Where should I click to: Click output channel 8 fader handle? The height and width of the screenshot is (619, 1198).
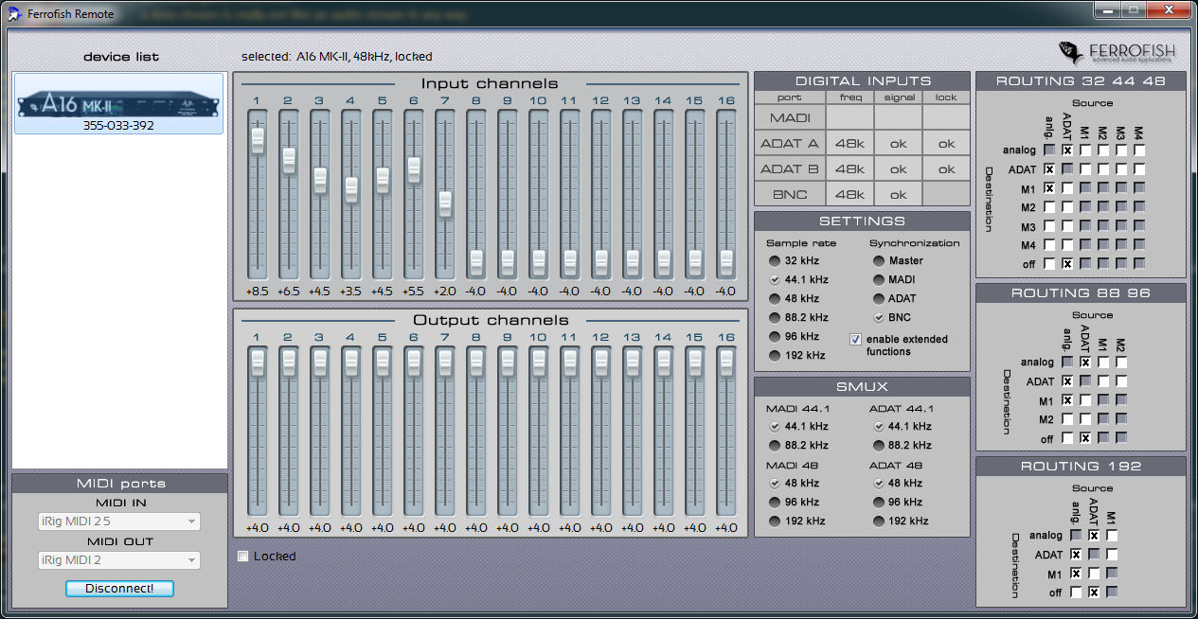[476, 363]
